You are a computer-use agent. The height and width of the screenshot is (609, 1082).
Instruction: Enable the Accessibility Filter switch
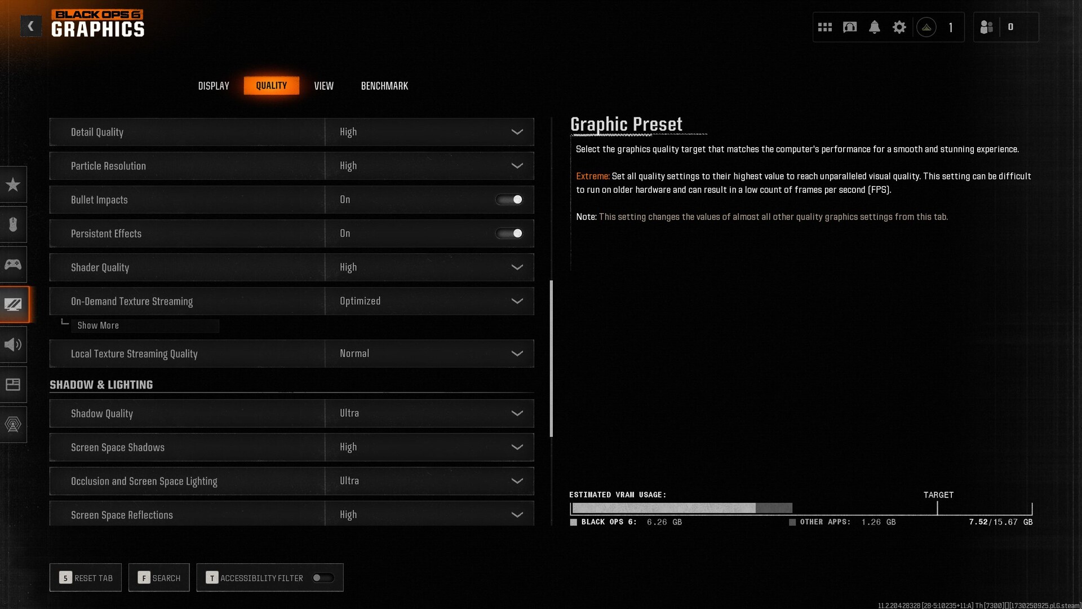point(323,578)
